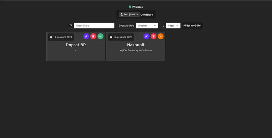Click the search magnifier icon
Viewport: 272px width, 138px height.
click(71, 26)
